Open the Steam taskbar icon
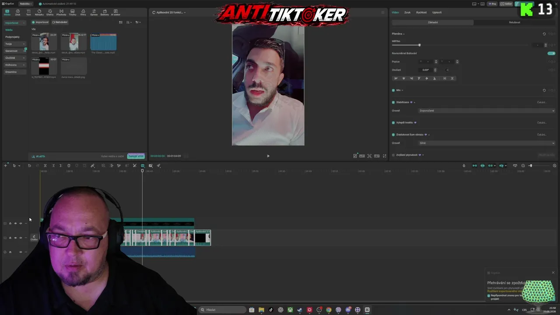Screen dimensions: 560x315 pyautogui.click(x=300, y=310)
